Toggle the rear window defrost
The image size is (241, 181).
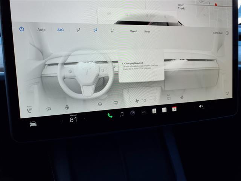point(116,103)
